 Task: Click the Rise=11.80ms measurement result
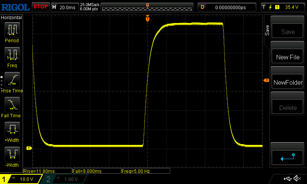pyautogui.click(x=48, y=171)
